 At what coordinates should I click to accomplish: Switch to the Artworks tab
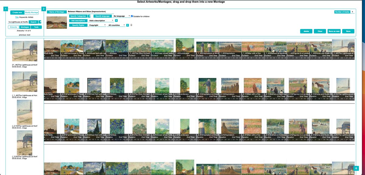click(x=13, y=27)
